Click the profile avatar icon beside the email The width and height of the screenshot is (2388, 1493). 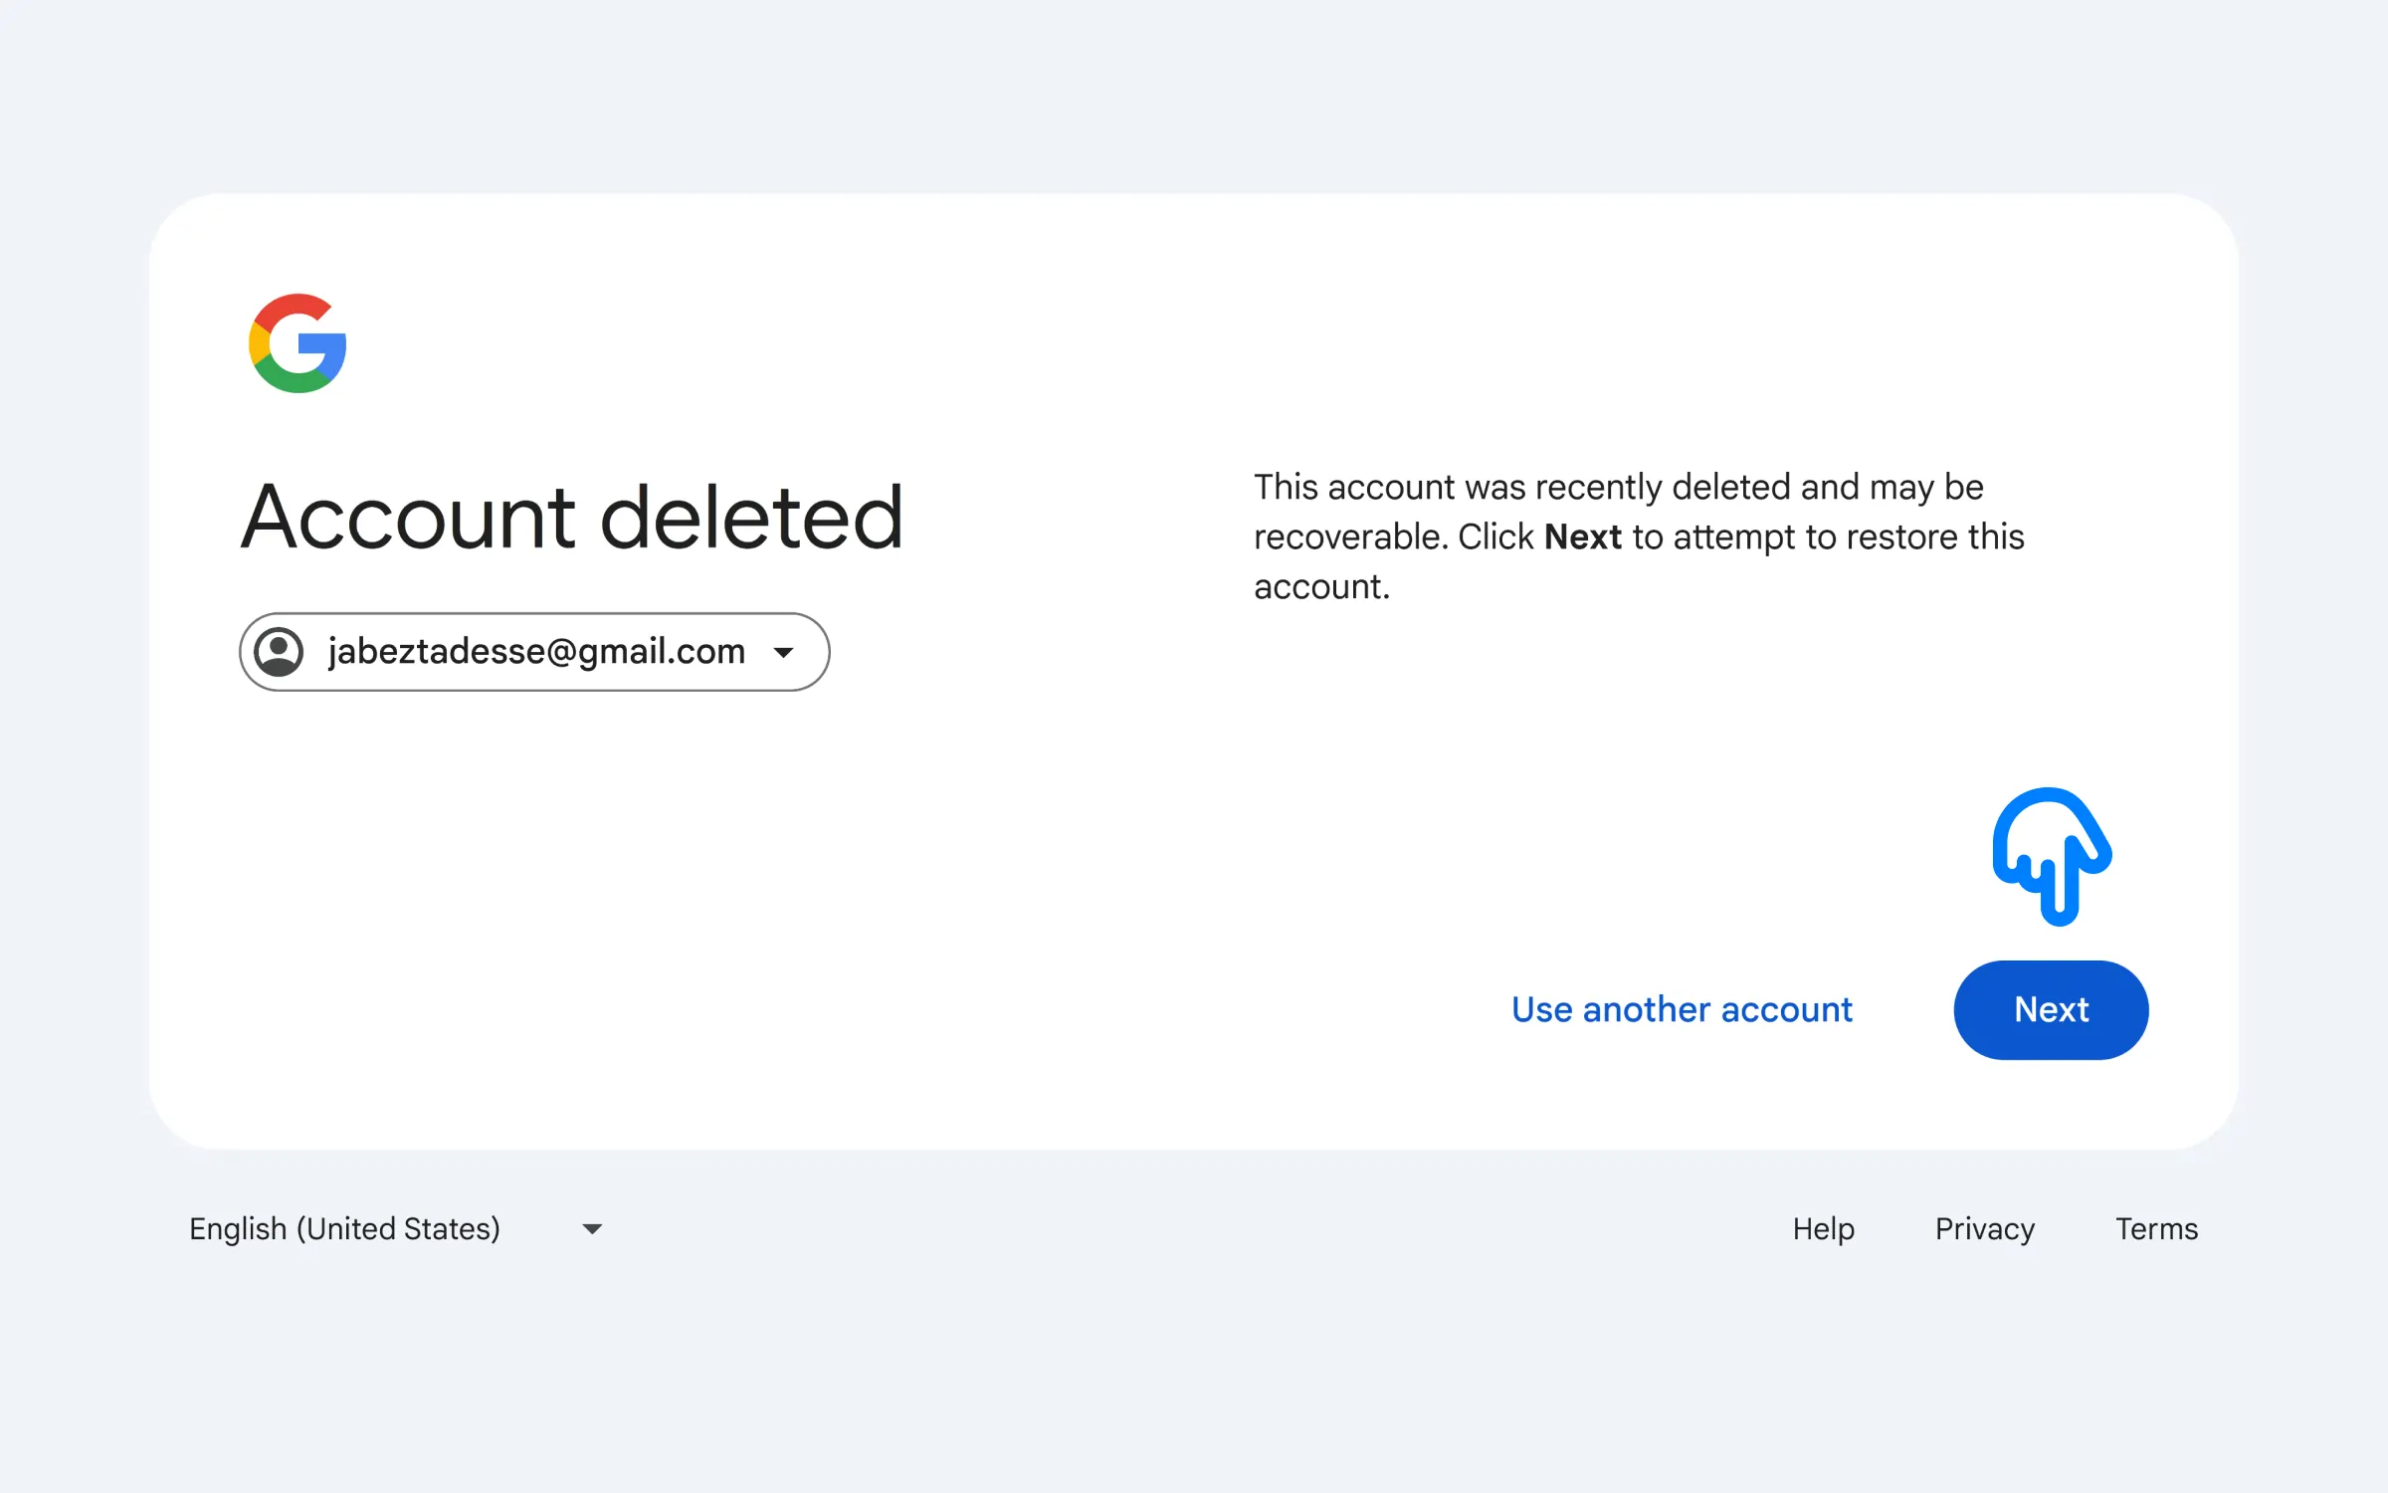pos(279,652)
